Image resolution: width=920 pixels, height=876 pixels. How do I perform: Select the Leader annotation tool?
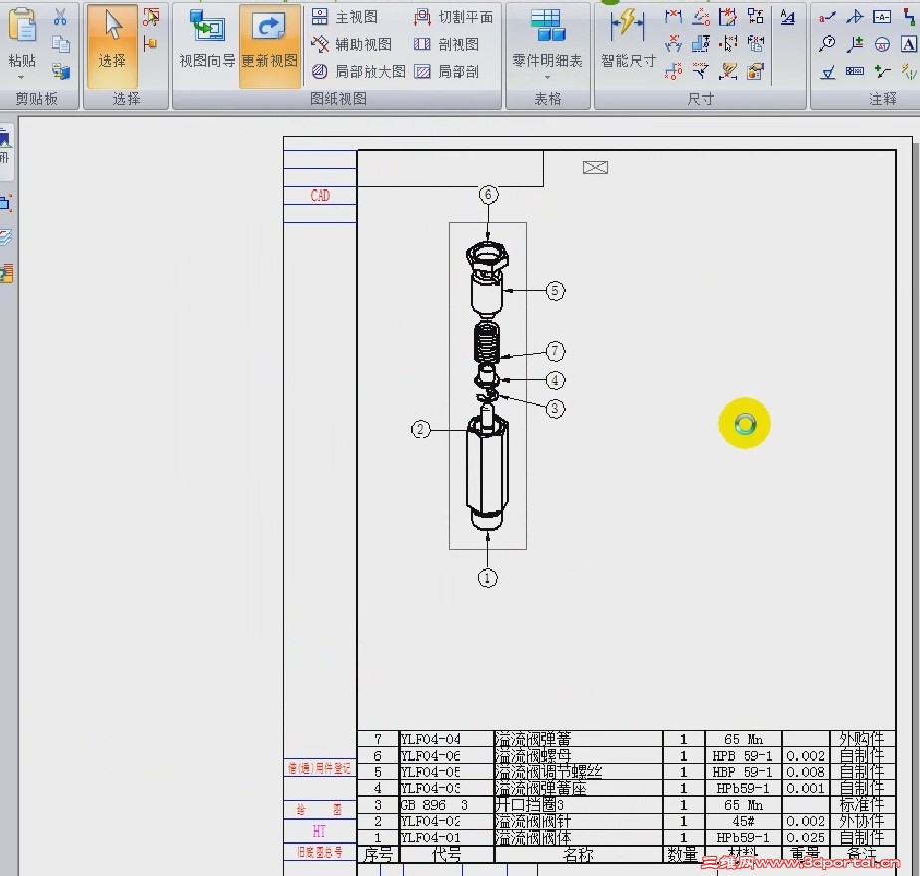(827, 17)
